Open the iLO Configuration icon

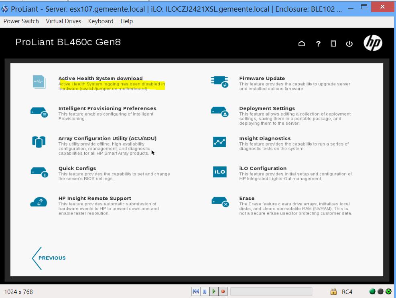(219, 172)
